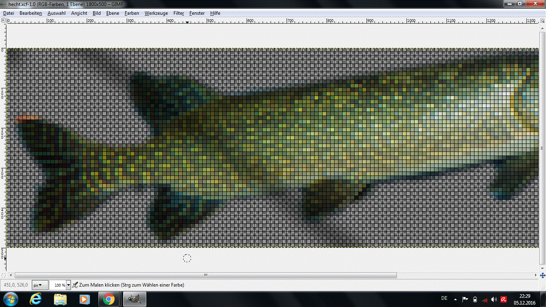
Task: Expand the 100% zoom dropdown arrow
Action: (68, 285)
